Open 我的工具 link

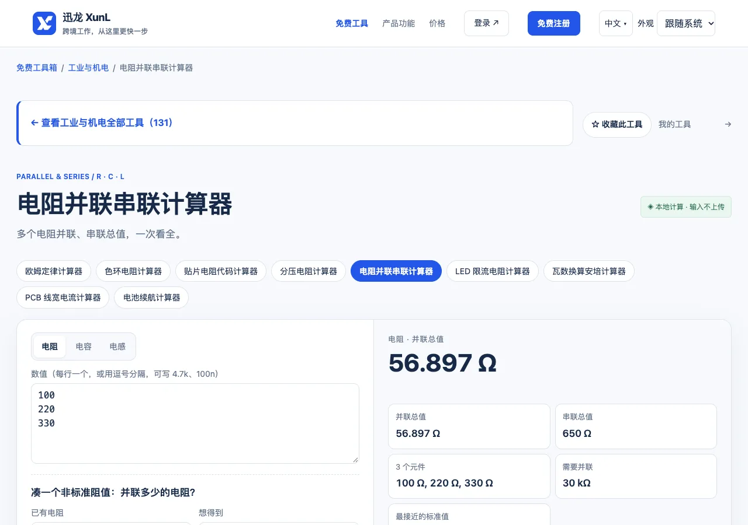point(674,124)
